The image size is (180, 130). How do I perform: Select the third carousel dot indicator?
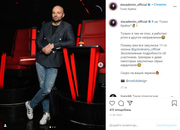(55, 127)
